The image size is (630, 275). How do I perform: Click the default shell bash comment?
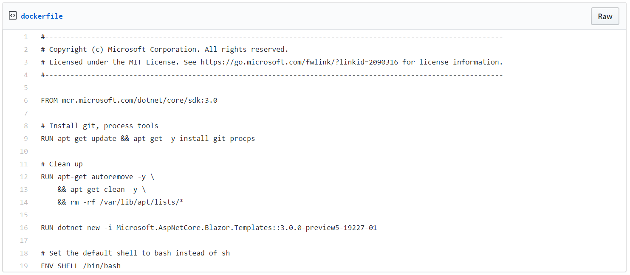[135, 253]
